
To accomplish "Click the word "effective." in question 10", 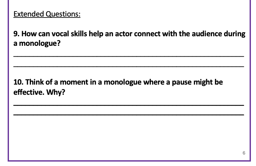I will 29,92.
